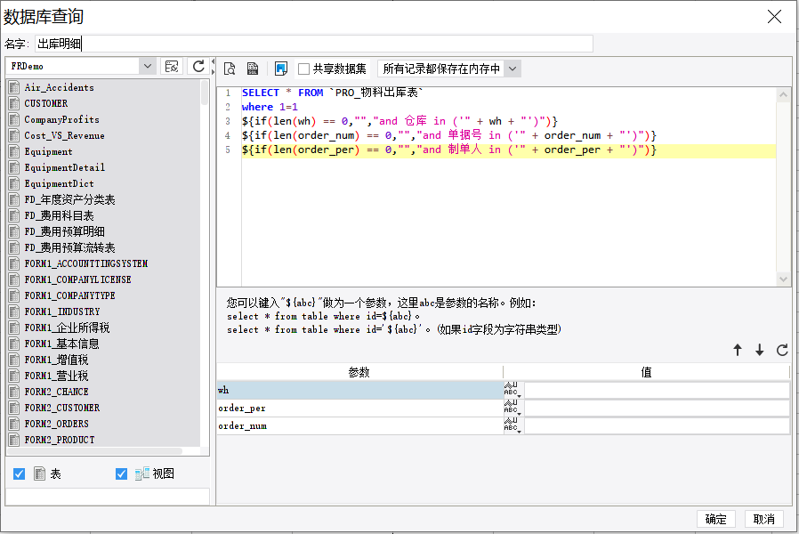Refresh the parameter list icon
The height and width of the screenshot is (534, 799).
pos(782,350)
